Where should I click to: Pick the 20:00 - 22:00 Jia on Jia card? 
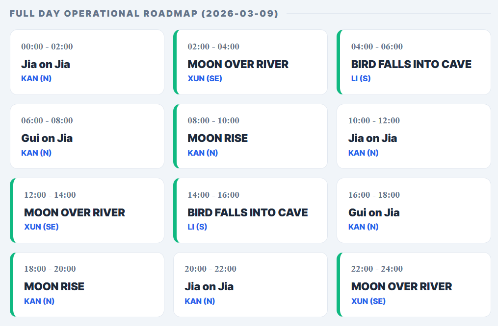pos(250,284)
